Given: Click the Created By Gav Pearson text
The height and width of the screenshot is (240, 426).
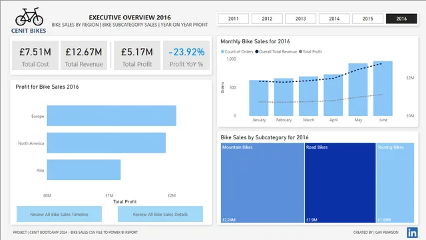Looking at the screenshot, I should (375, 233).
